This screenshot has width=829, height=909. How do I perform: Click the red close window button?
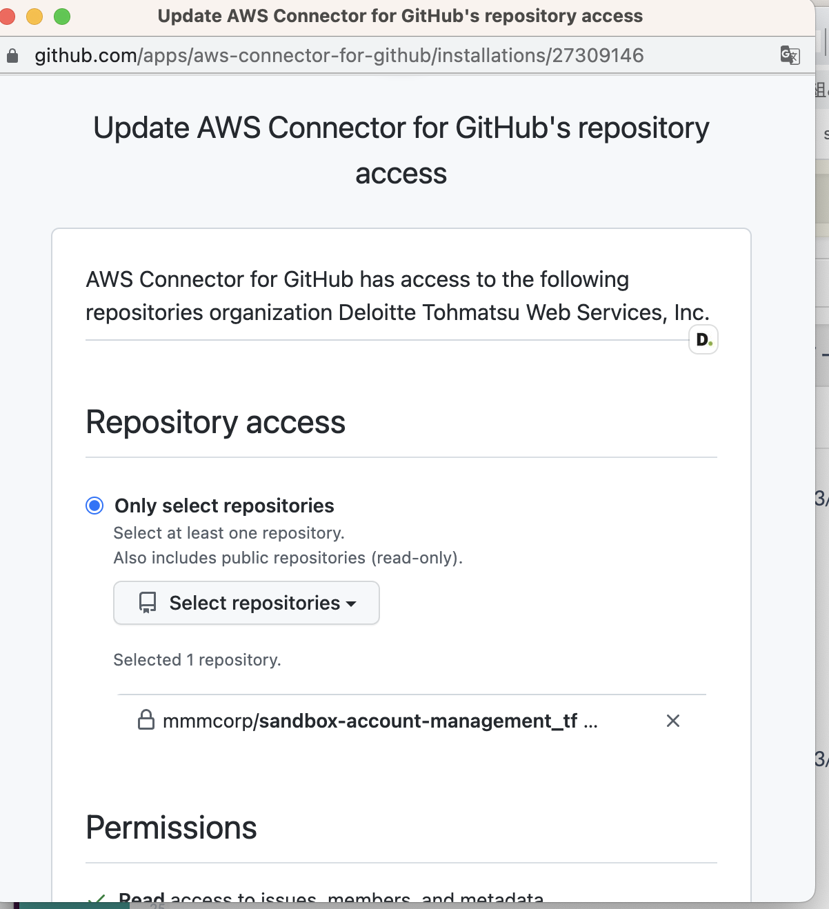(8, 16)
